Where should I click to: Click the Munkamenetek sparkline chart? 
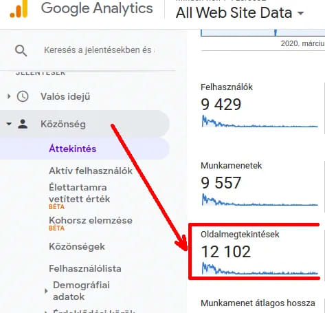[260, 200]
